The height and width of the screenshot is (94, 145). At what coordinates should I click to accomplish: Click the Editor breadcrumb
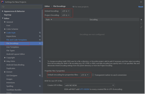tap(47, 6)
